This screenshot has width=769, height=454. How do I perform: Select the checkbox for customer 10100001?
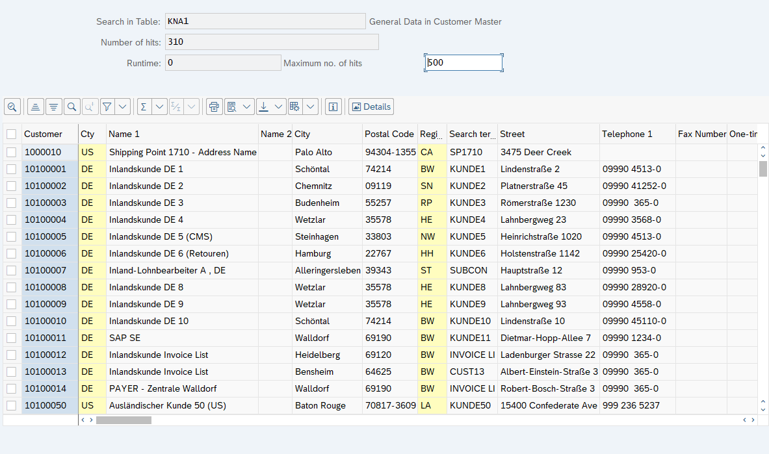[x=12, y=169]
